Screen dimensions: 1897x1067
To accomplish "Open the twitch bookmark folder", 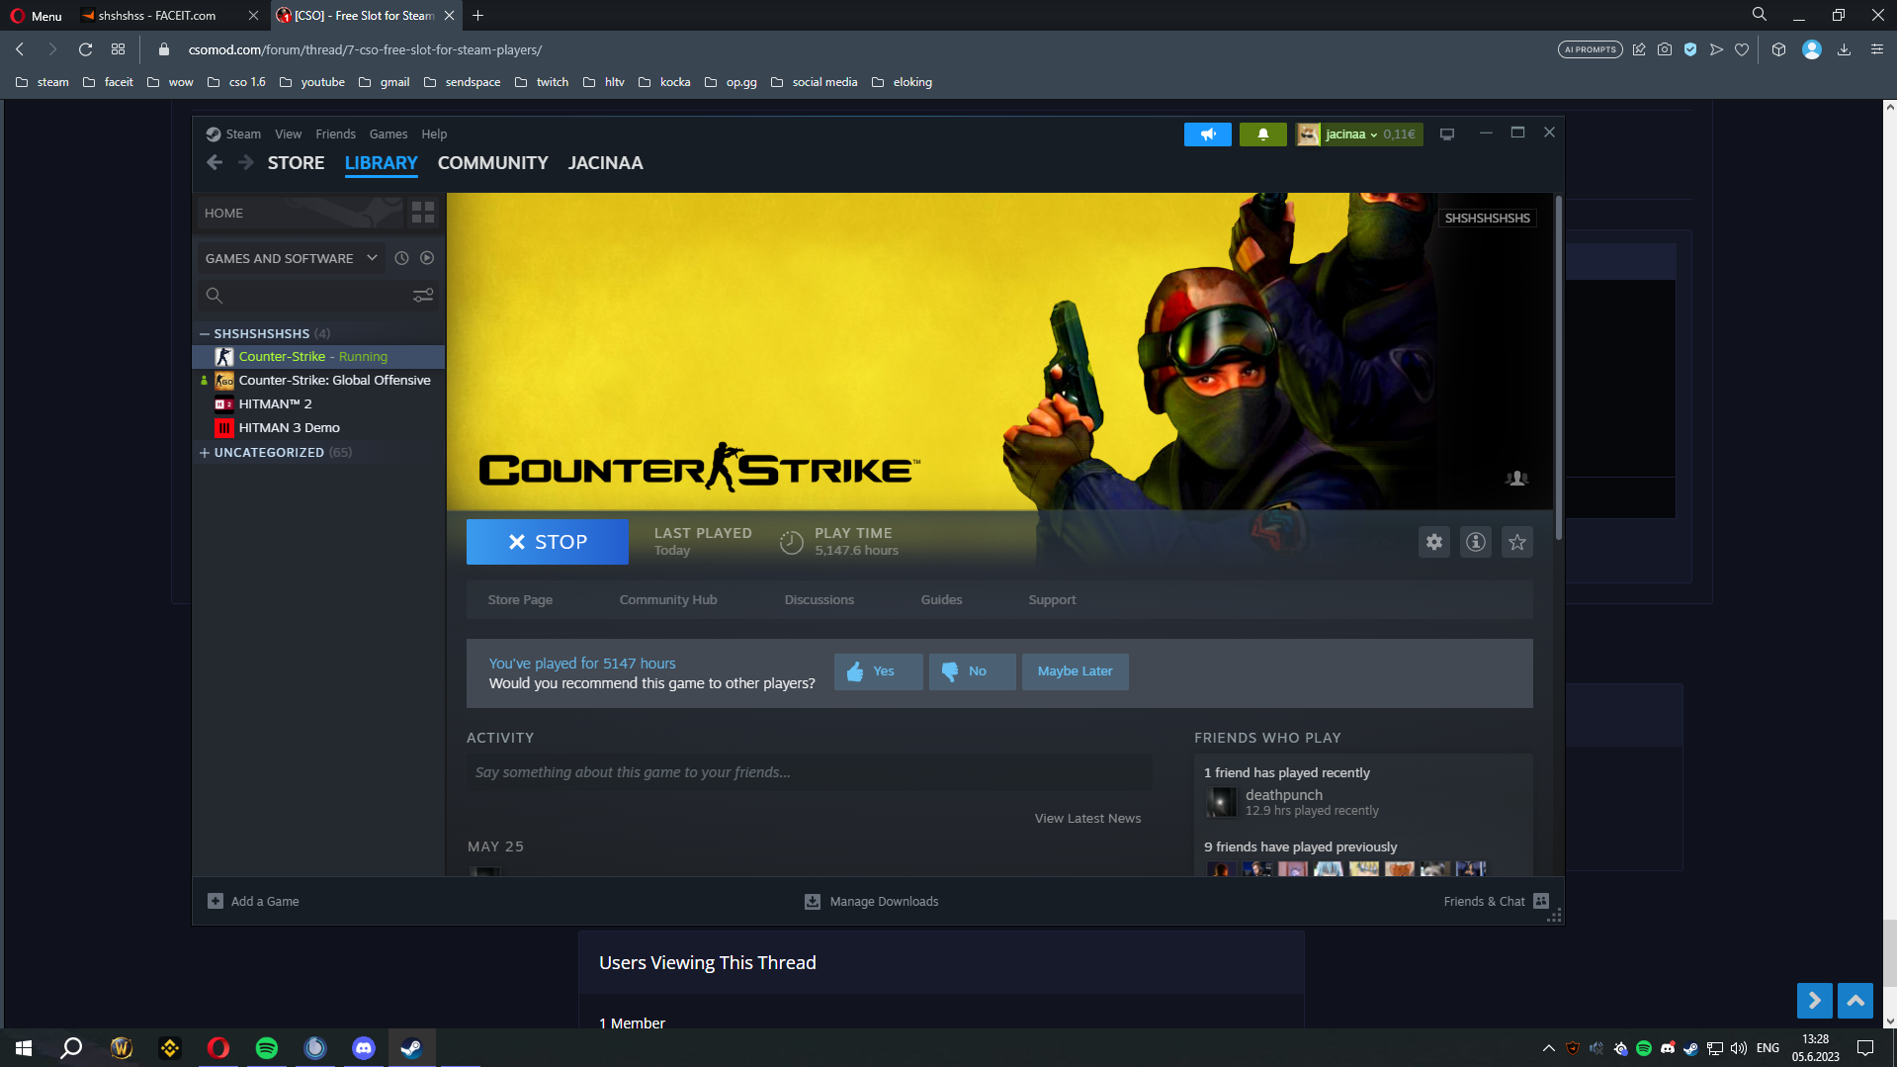I will click(x=542, y=82).
